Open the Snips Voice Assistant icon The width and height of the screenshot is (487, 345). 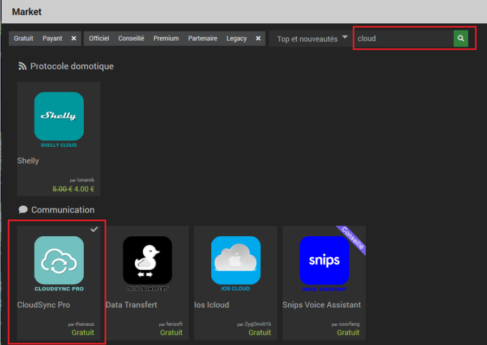tap(324, 261)
